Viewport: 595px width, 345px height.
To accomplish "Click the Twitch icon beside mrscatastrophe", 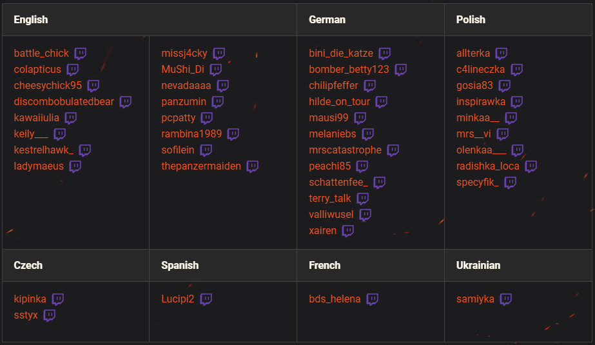I will (393, 150).
